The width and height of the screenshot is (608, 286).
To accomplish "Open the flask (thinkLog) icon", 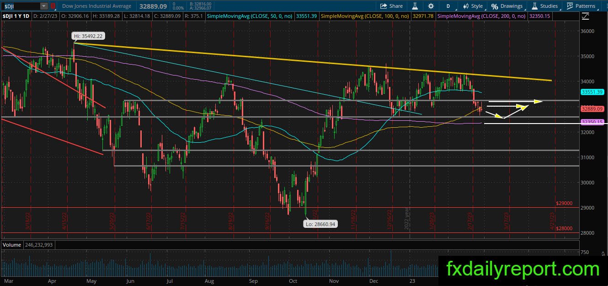I will pos(415,6).
